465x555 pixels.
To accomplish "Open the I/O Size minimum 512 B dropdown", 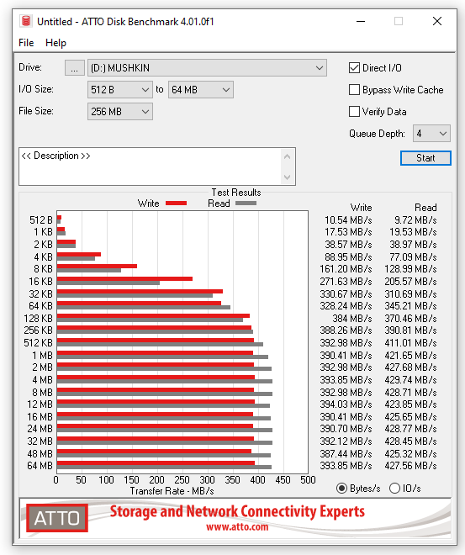I will click(x=120, y=89).
